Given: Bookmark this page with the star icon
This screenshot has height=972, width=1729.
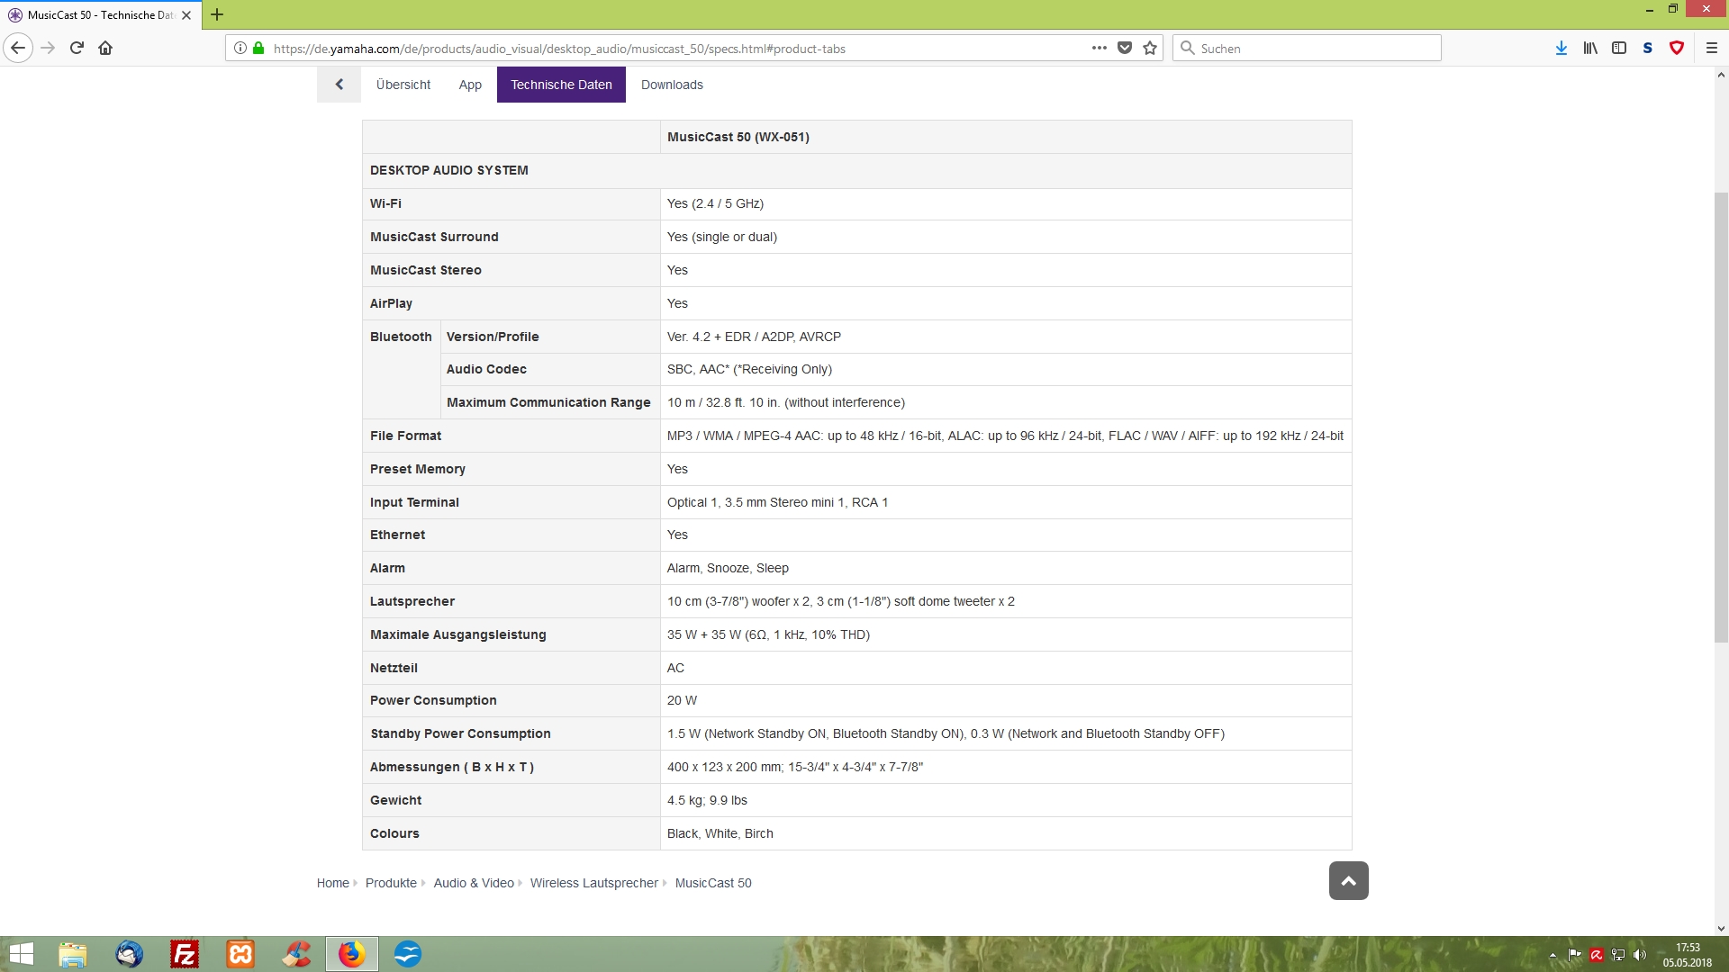Looking at the screenshot, I should 1150,48.
